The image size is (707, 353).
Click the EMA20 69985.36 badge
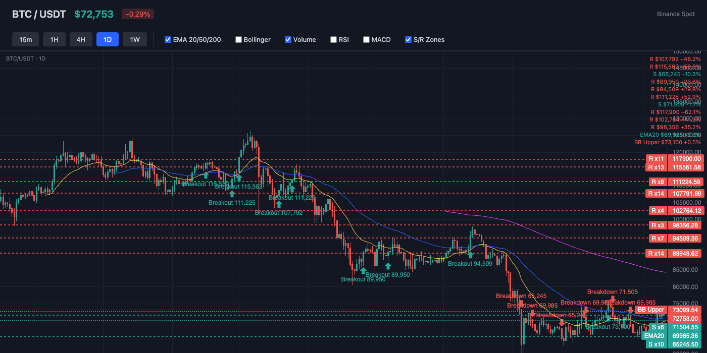(x=654, y=335)
